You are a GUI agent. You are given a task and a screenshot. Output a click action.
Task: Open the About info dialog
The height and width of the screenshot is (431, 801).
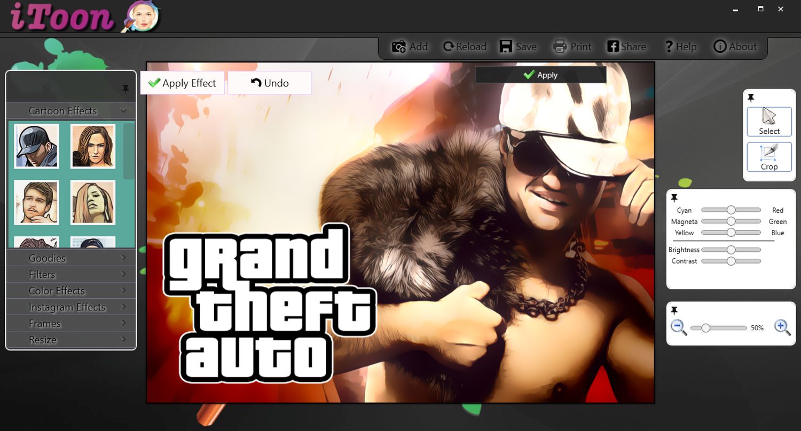click(x=735, y=47)
